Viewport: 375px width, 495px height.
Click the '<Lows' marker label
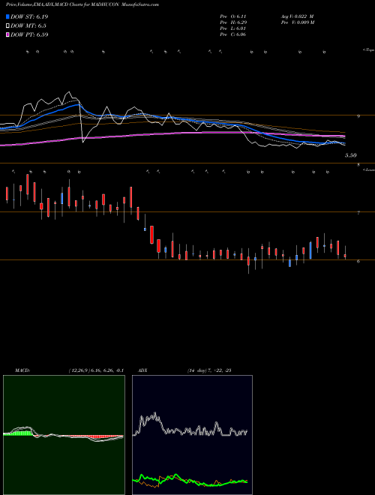(x=368, y=169)
